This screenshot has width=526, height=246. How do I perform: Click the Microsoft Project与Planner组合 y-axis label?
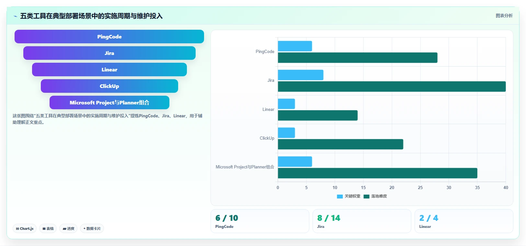coord(245,167)
